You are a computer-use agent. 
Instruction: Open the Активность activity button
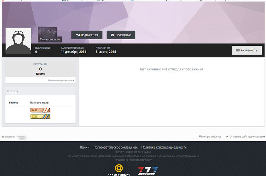[x=247, y=50]
